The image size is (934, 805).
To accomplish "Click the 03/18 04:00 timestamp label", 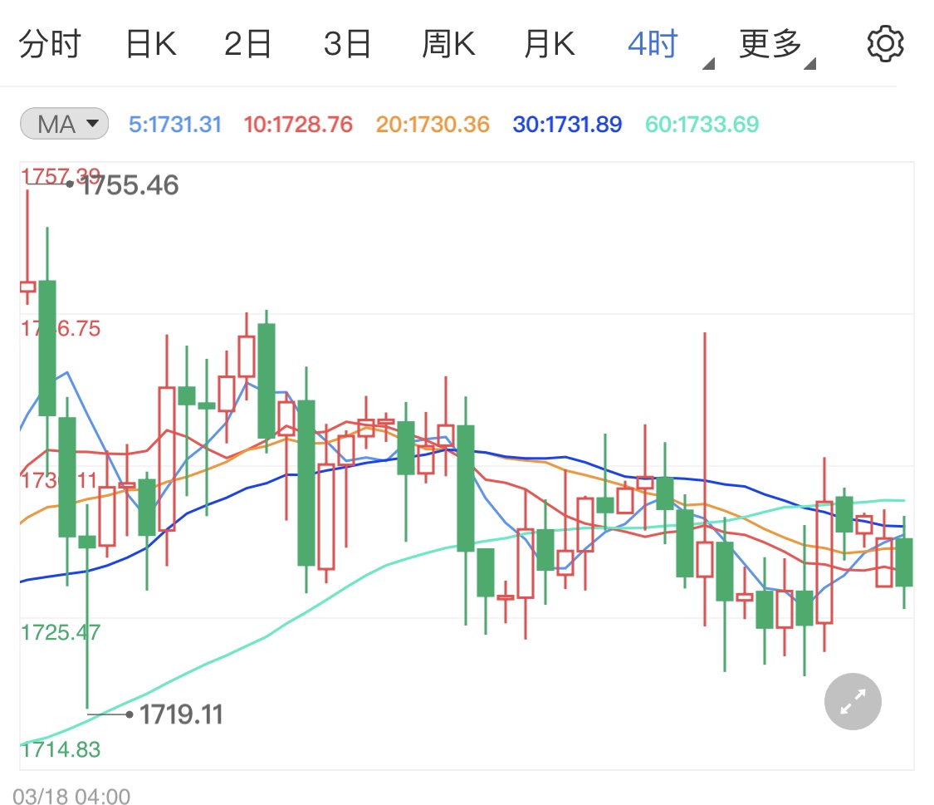I will tap(72, 795).
